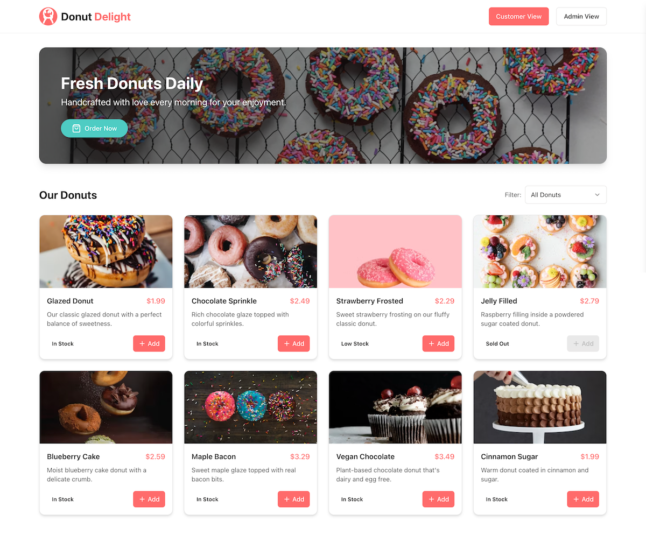Image resolution: width=646 pixels, height=549 pixels.
Task: Click the plus icon on Maple Bacon's Add button
Action: coord(287,499)
